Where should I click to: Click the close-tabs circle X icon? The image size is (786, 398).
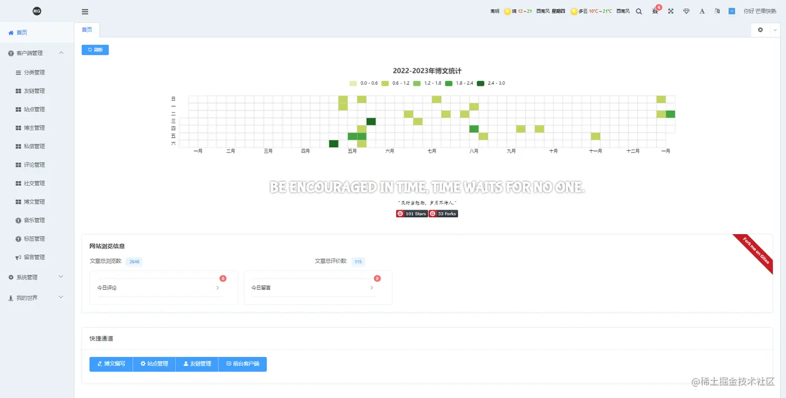pyautogui.click(x=760, y=30)
